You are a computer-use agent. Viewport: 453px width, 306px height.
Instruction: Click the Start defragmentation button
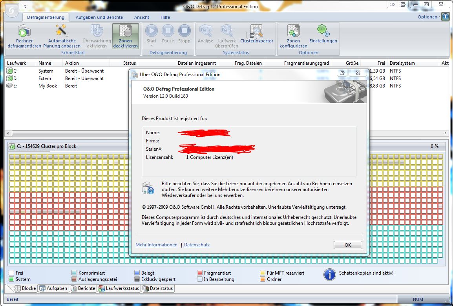[x=152, y=31]
